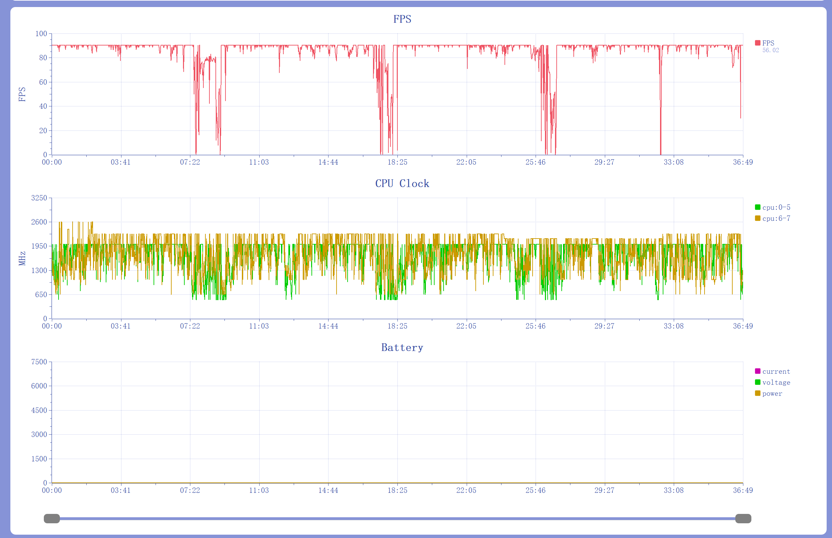The width and height of the screenshot is (832, 538).
Task: Click the orange power legend swatch
Action: point(757,393)
